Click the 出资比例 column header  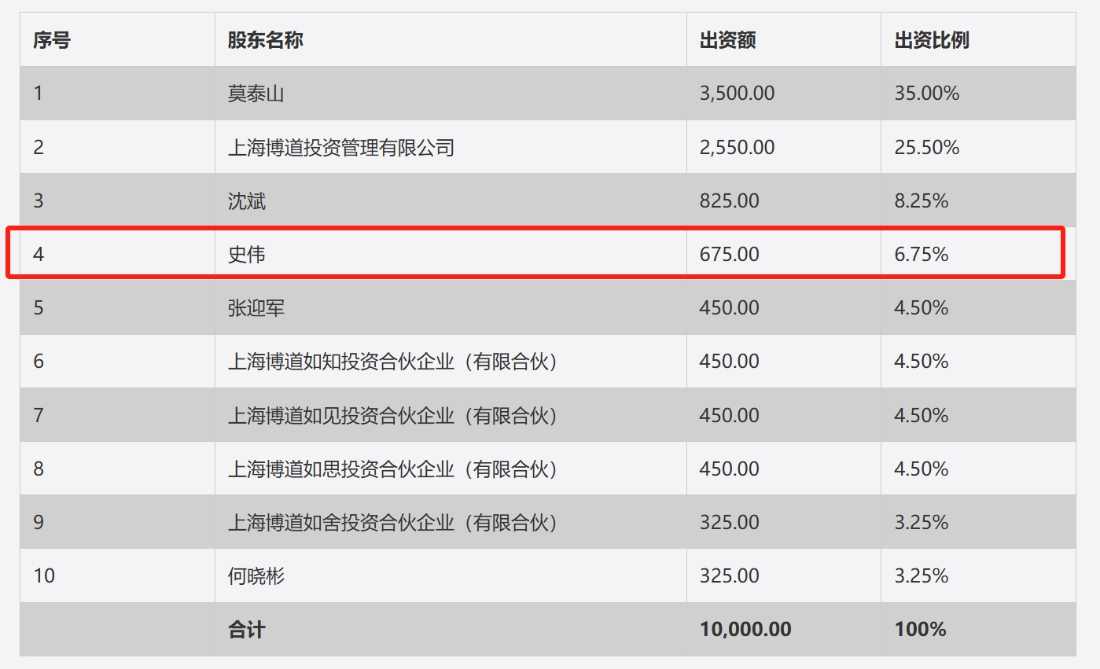coord(931,40)
